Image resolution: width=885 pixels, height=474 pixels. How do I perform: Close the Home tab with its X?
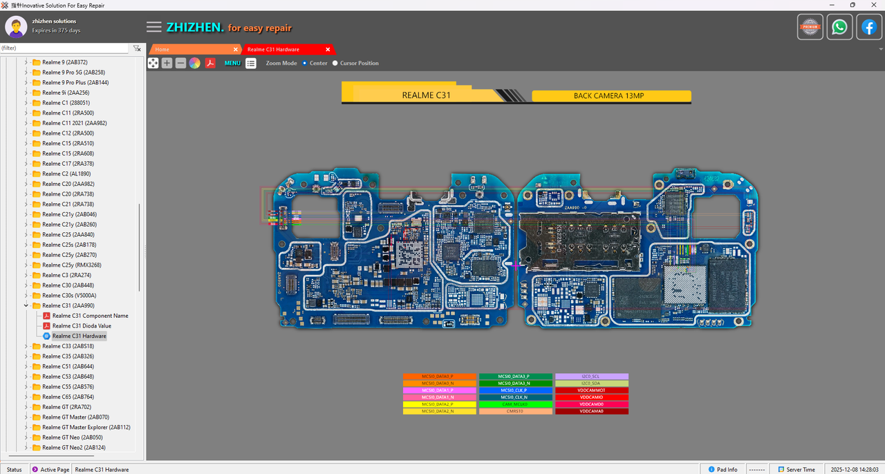click(x=236, y=50)
